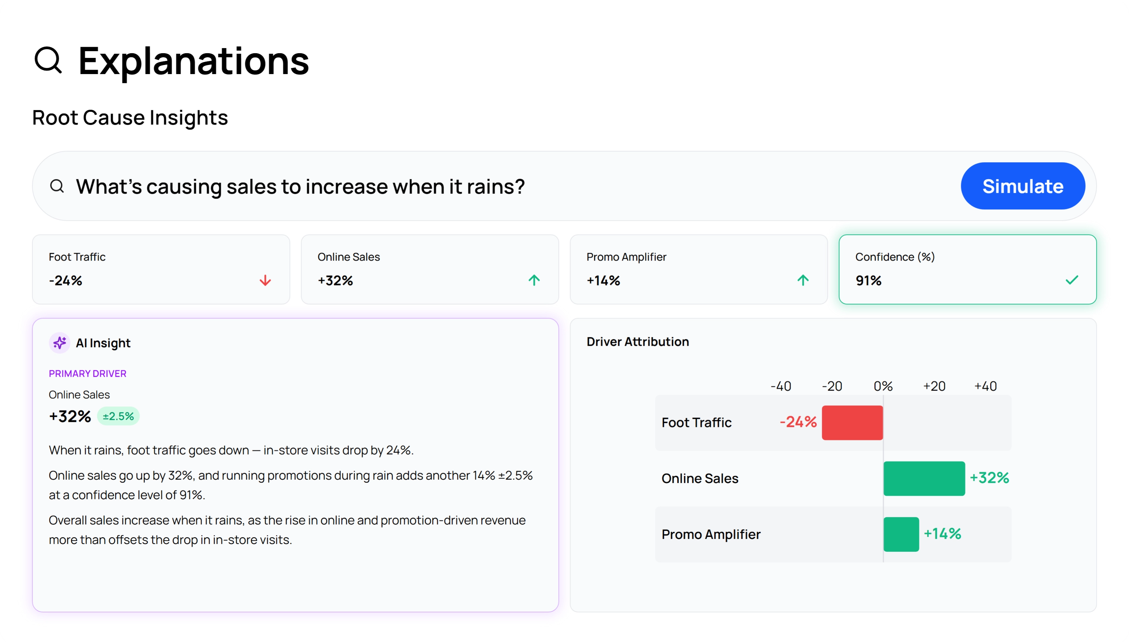Screen dimensions: 1129x644
Task: Click the purple sparkle AI Insight icon
Action: 60,343
